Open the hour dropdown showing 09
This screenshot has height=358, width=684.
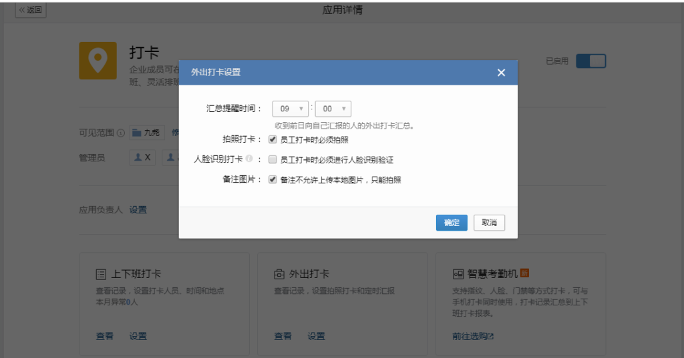[x=290, y=109]
